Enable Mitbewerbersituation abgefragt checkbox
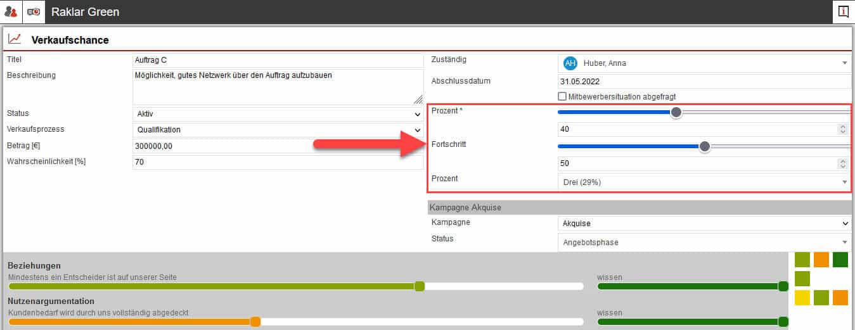This screenshot has height=330, width=855. point(562,96)
